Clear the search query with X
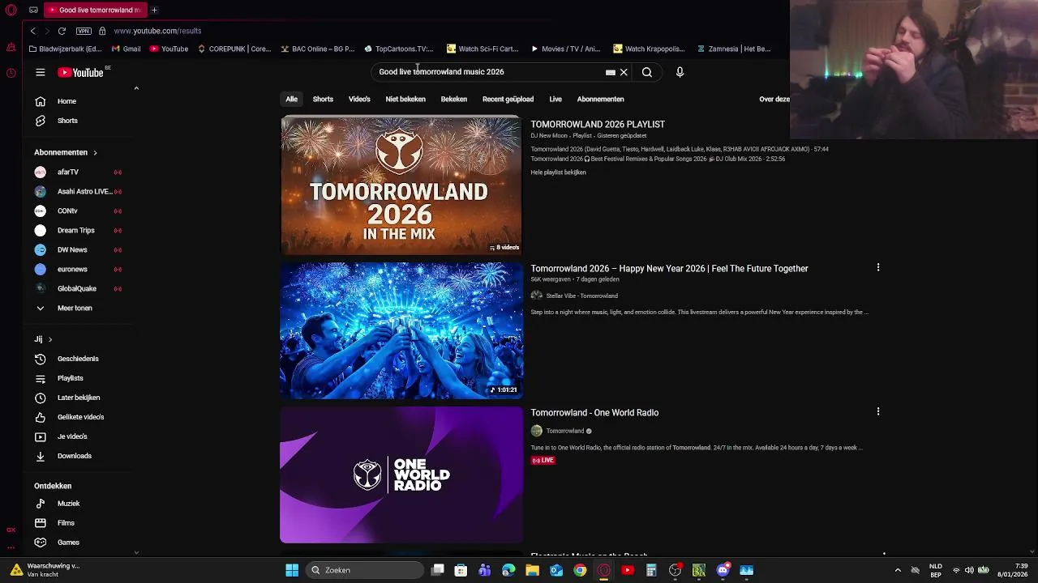This screenshot has height=583, width=1038. coord(624,72)
